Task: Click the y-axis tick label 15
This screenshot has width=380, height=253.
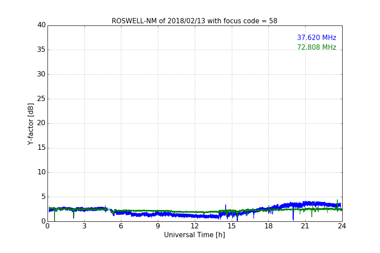Action: coord(41,148)
